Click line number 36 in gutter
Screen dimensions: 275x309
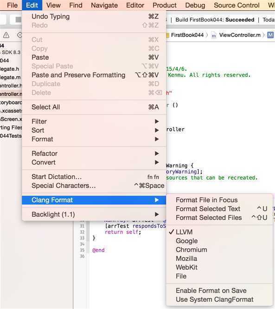[82, 256]
